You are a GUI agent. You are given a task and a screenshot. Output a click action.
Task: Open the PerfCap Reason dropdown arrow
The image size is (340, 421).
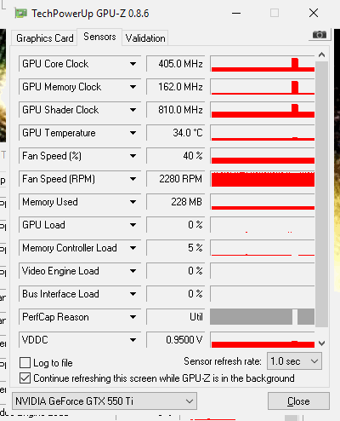(133, 317)
